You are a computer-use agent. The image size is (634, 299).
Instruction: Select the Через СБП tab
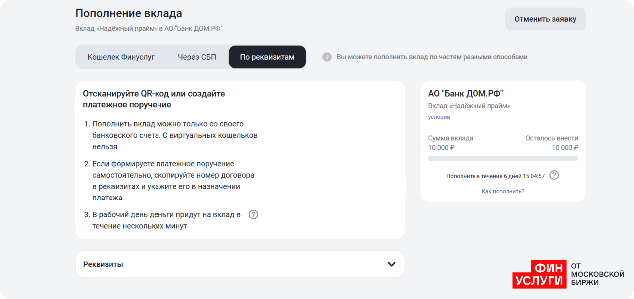pyautogui.click(x=197, y=57)
